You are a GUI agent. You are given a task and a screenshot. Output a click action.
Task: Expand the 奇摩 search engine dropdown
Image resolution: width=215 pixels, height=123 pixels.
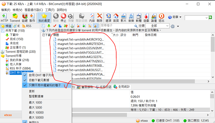[180, 17]
